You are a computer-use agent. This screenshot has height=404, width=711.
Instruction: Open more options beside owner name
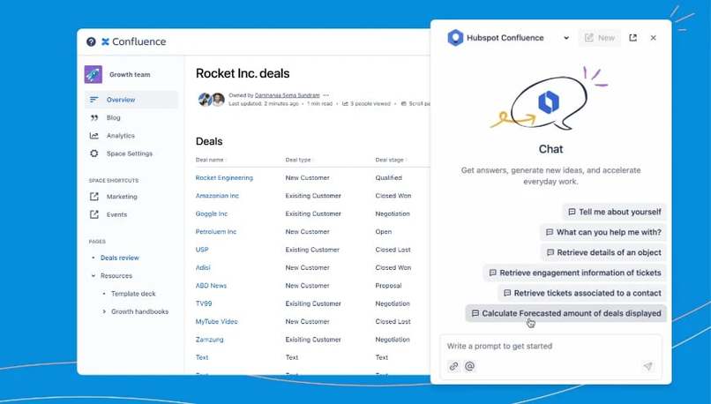tap(326, 95)
